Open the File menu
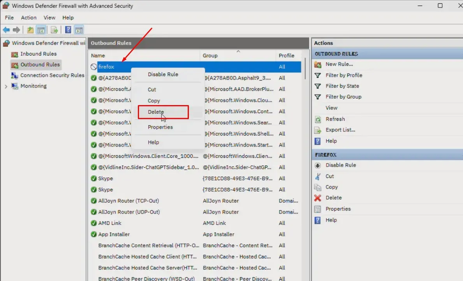463x281 pixels. tap(9, 18)
